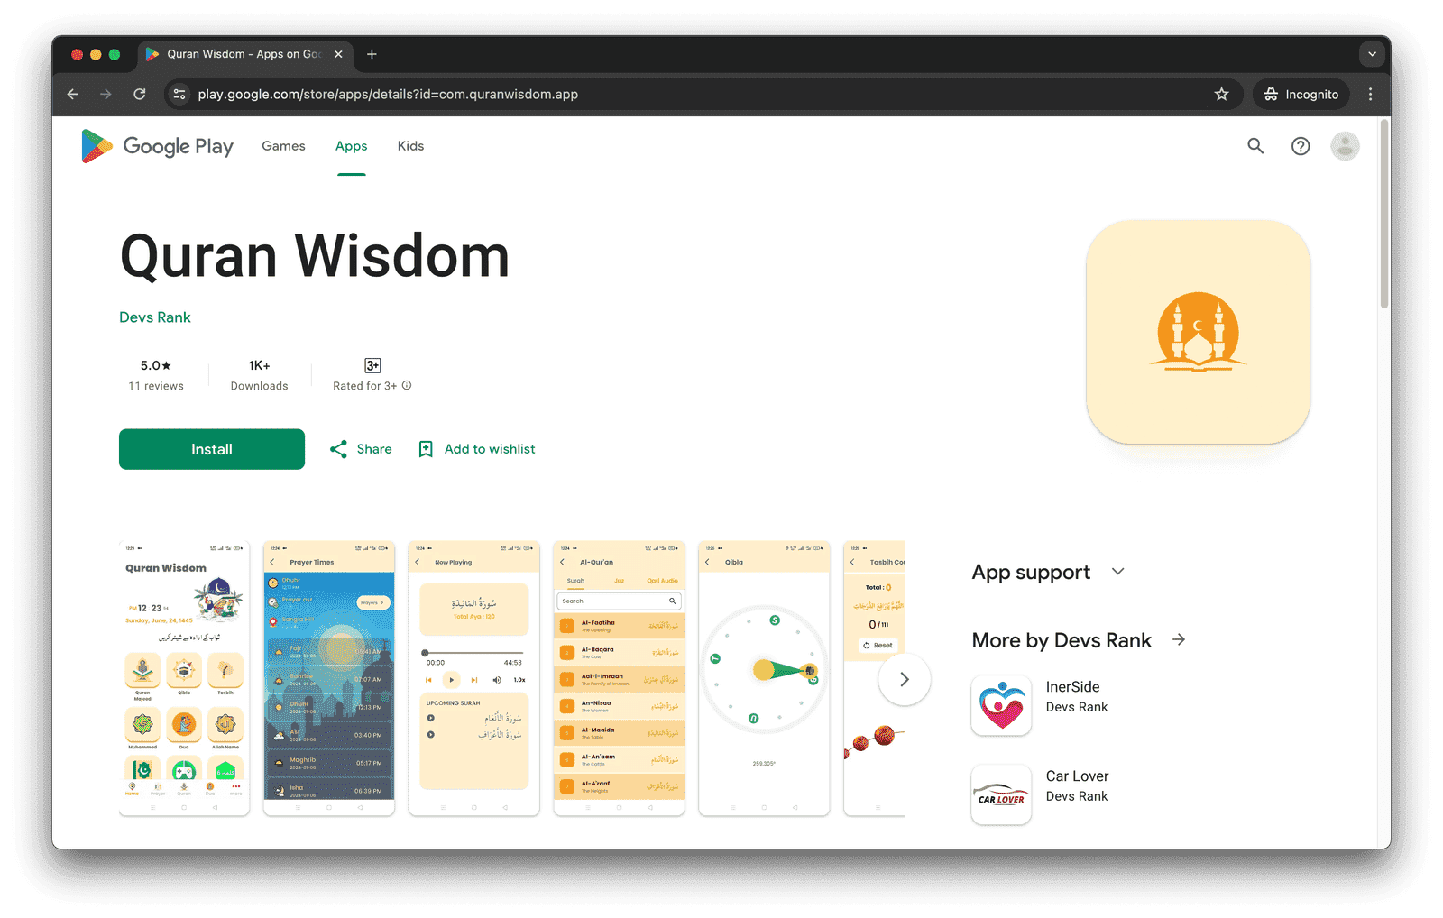Click the Google Play search icon
The height and width of the screenshot is (918, 1443).
[1255, 146]
